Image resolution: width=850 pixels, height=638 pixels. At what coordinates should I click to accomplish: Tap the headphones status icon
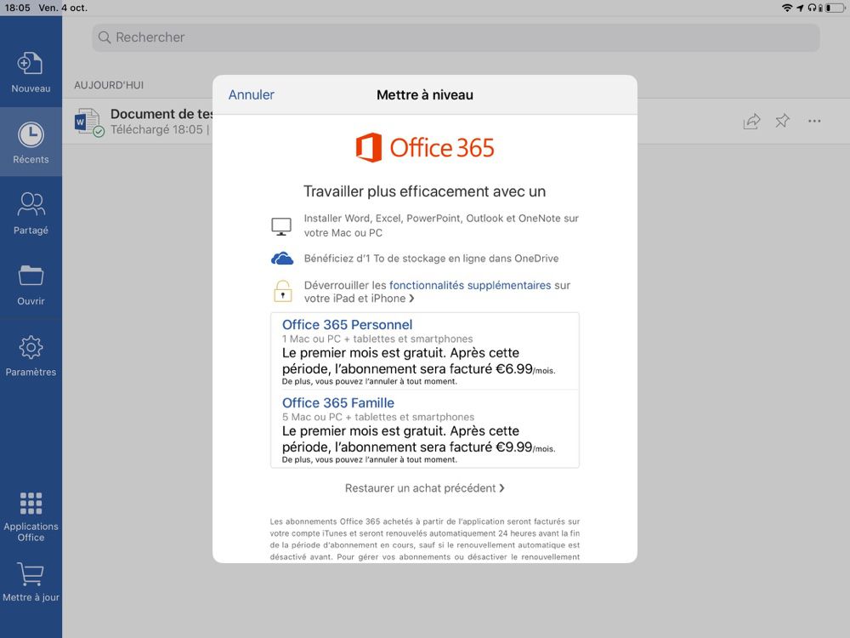click(x=812, y=8)
